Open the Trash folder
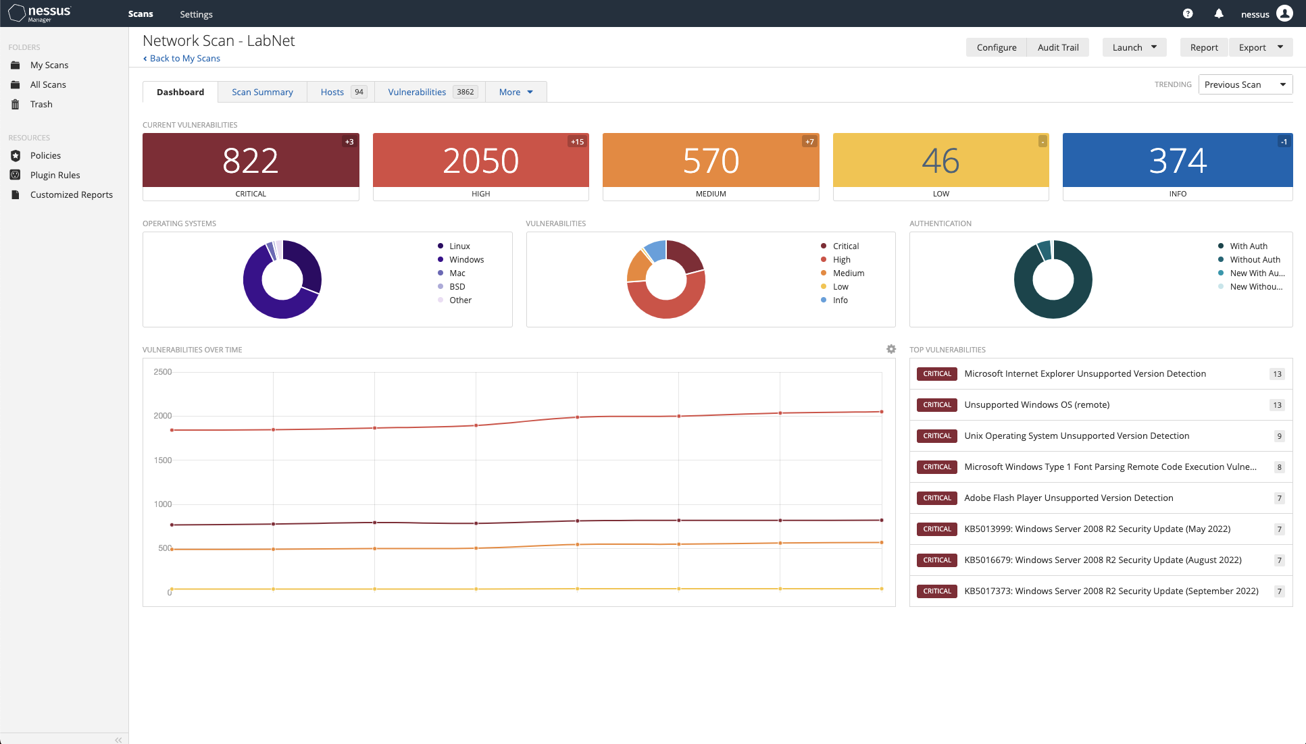 [x=41, y=104]
